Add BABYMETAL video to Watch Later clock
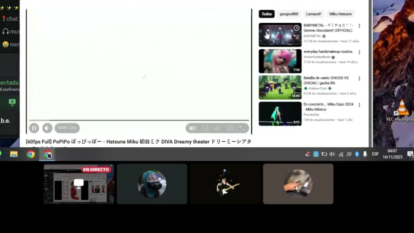The image size is (414, 233). click(x=296, y=28)
